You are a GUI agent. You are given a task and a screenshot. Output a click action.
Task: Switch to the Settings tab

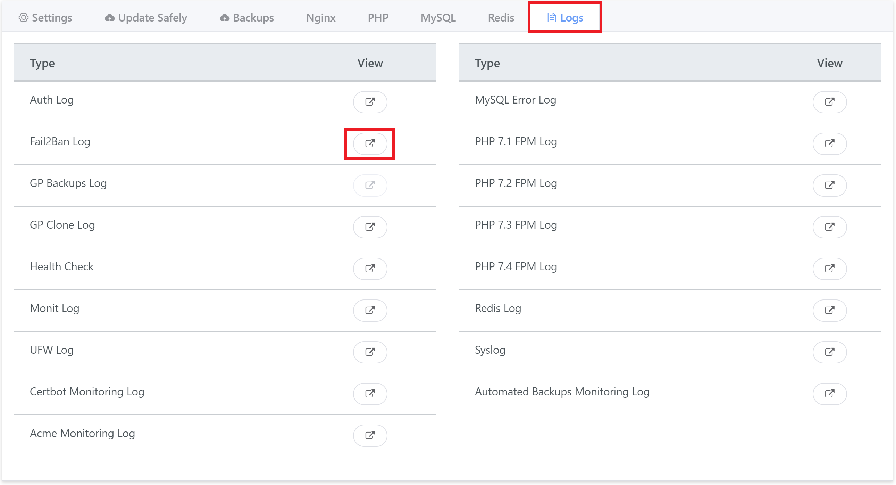pos(45,18)
